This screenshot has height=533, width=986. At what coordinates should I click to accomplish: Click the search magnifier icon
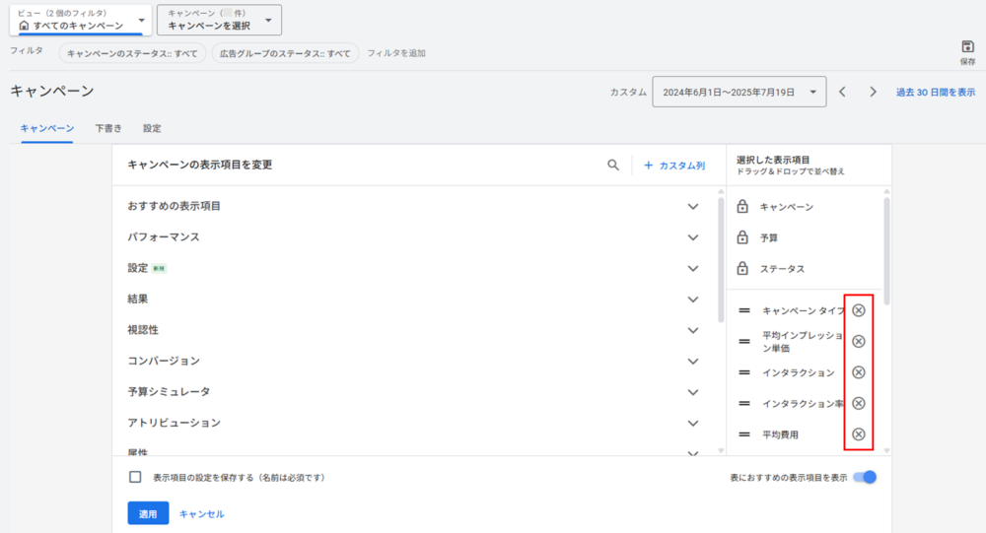(x=613, y=166)
